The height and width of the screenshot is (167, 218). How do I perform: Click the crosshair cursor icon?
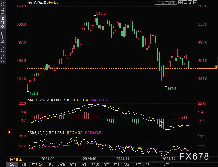pos(180,2)
